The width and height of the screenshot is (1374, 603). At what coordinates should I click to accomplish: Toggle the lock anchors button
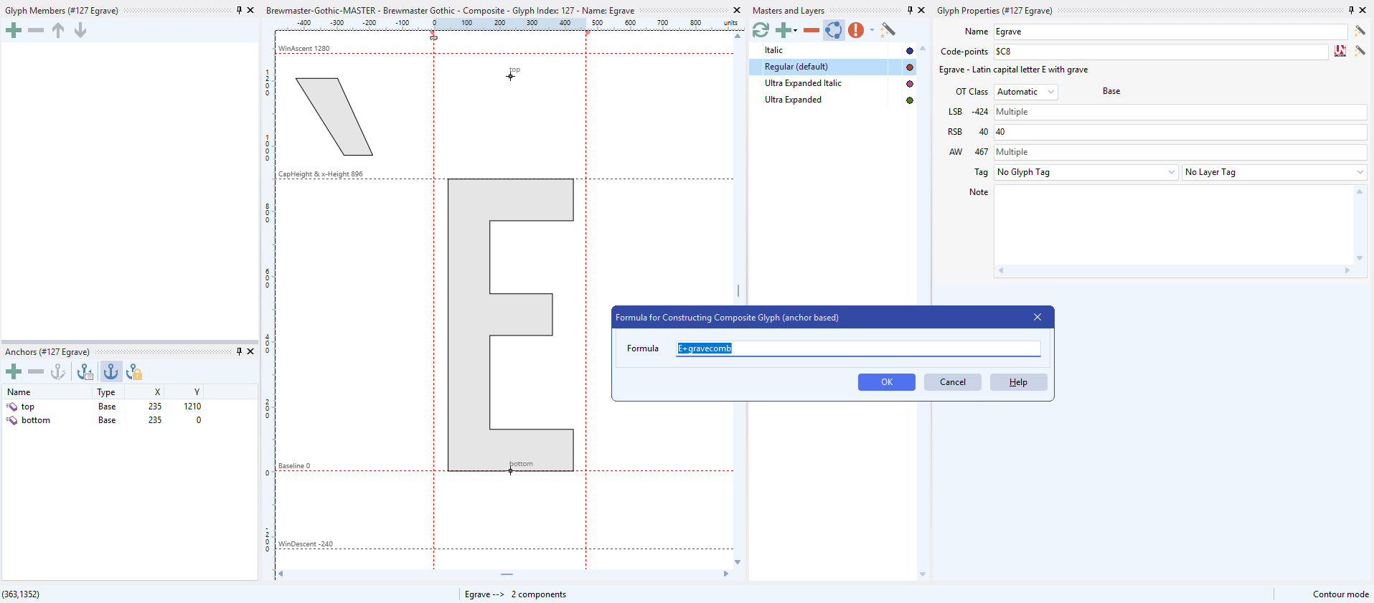point(134,371)
